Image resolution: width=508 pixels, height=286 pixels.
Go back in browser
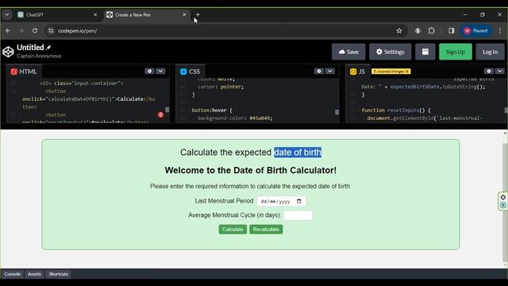click(8, 31)
